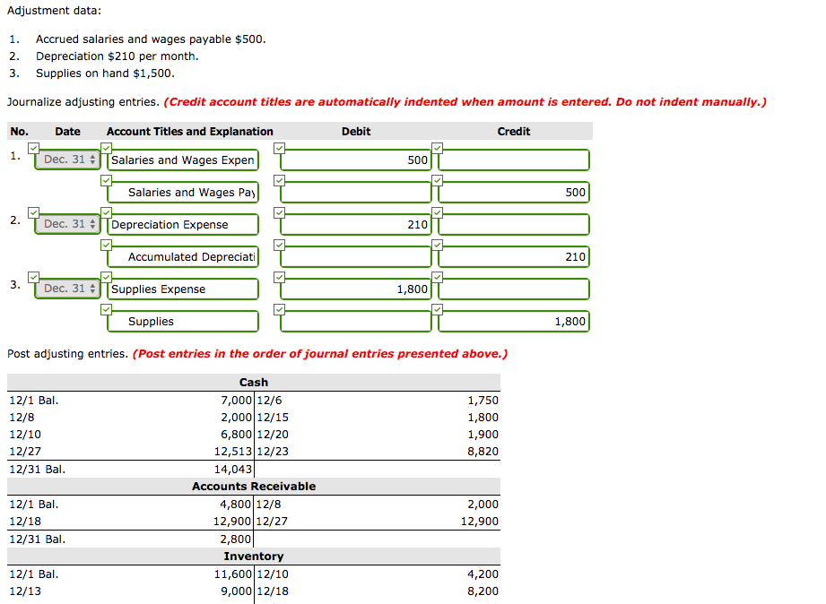Click checkmark on empty debit of Accumulated Depreciation row
The image size is (826, 604).
coord(280,245)
